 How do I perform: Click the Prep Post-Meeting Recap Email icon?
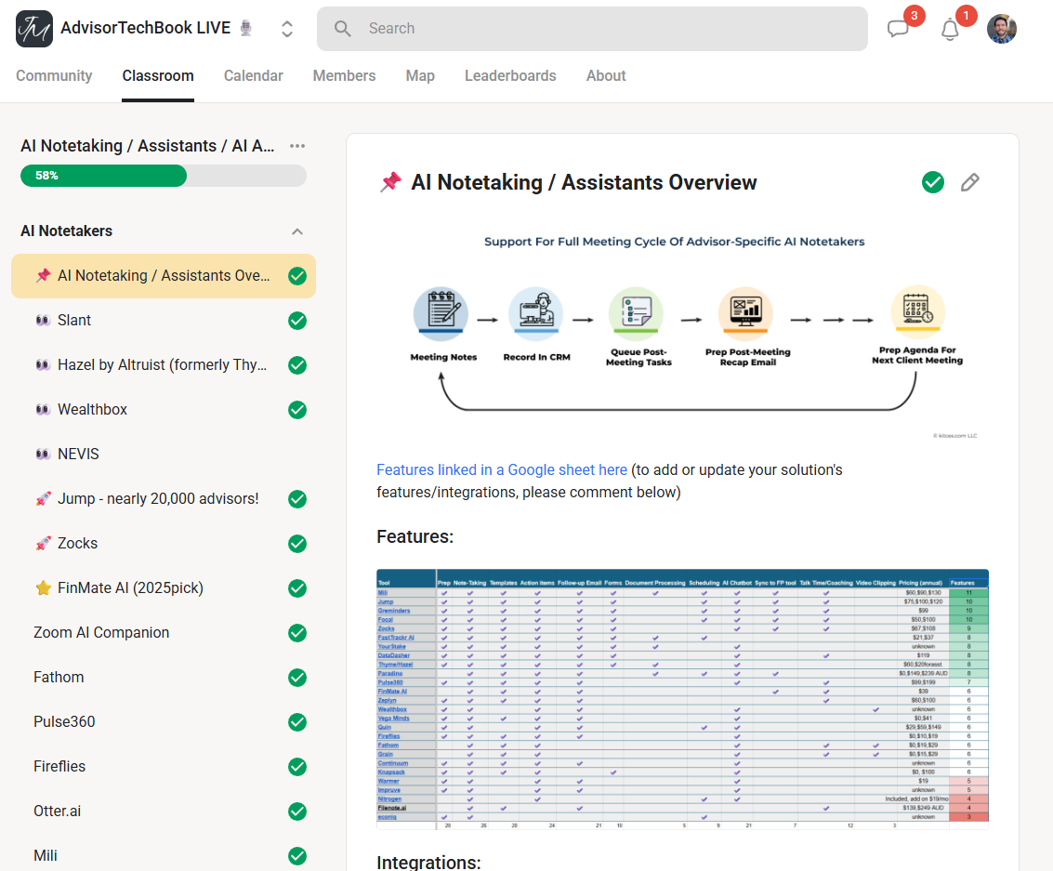(745, 312)
